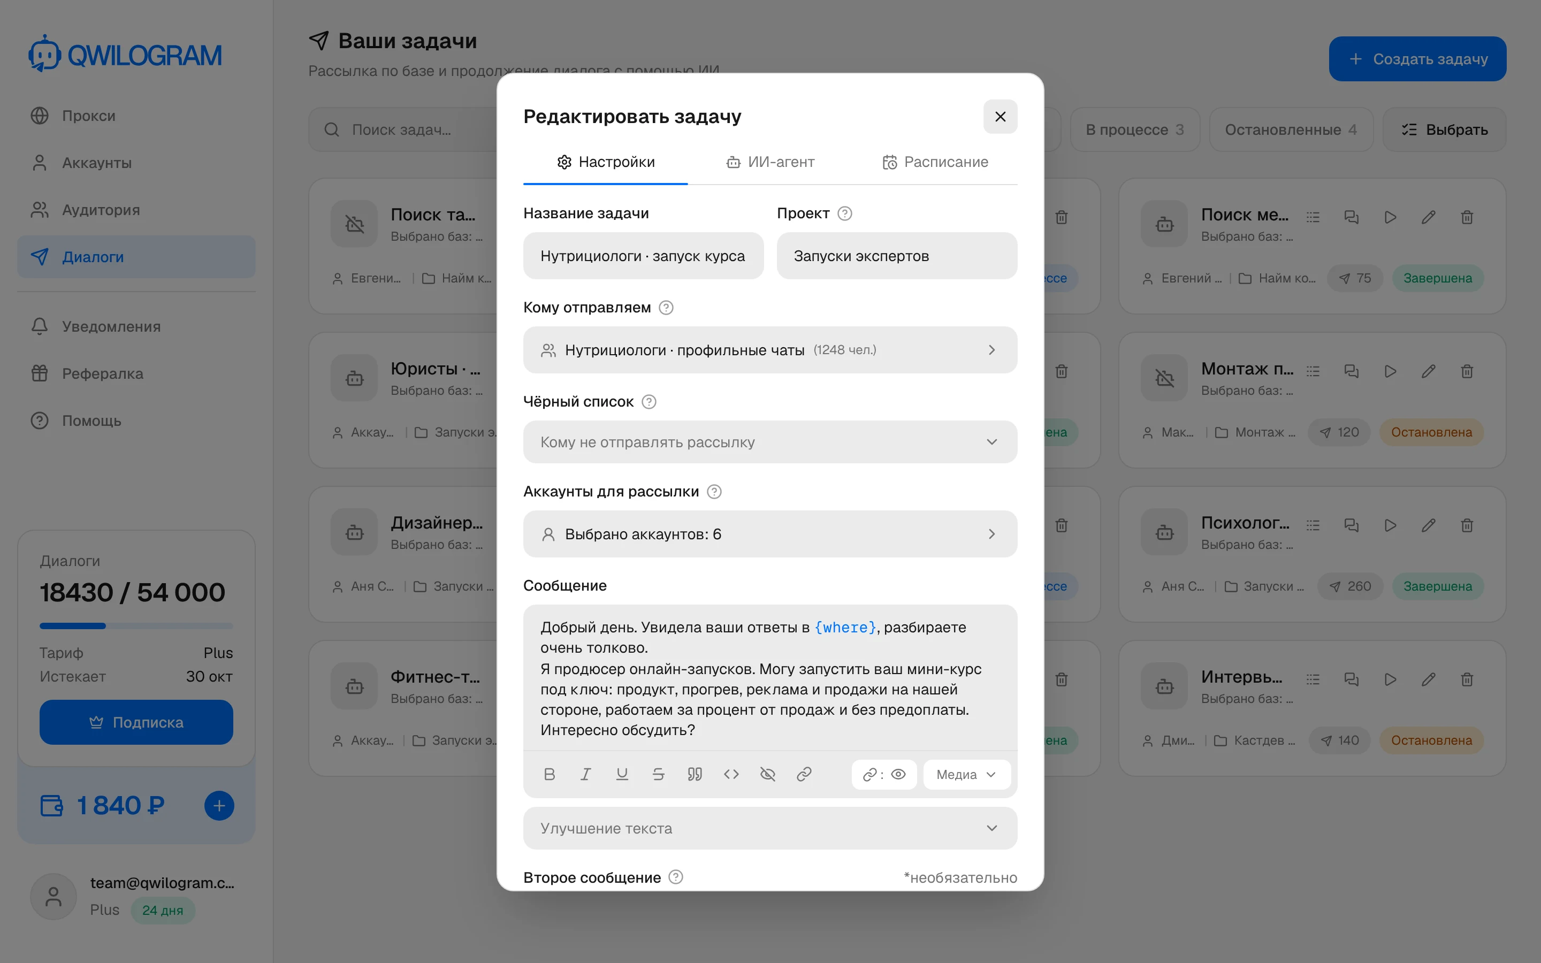Start the Монтаж п... task
Screen dimensions: 1541x963
click(1390, 371)
